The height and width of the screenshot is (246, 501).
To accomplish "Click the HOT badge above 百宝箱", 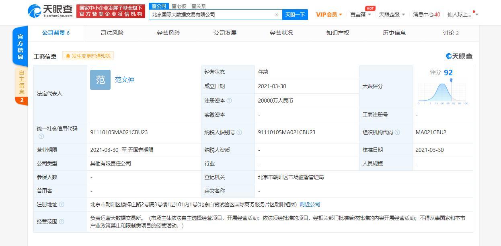I will (x=370, y=8).
